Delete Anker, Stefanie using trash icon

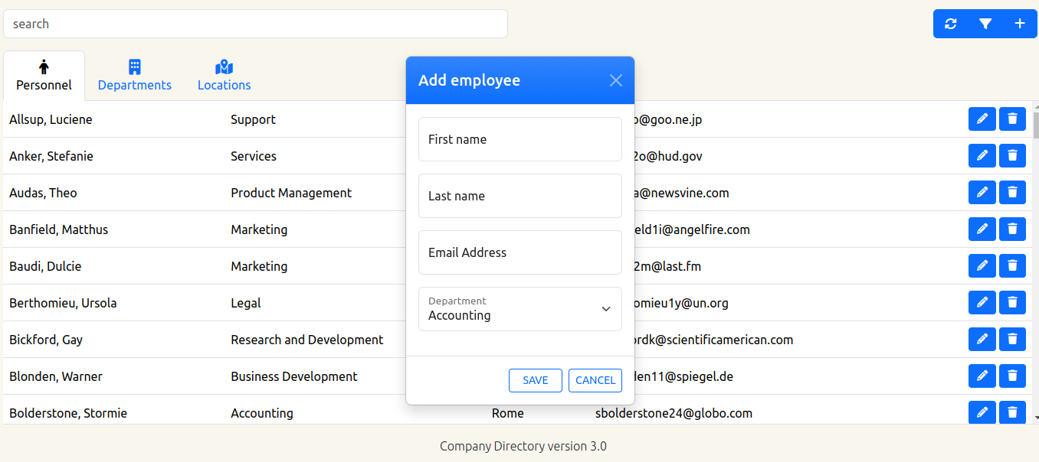coord(1012,156)
